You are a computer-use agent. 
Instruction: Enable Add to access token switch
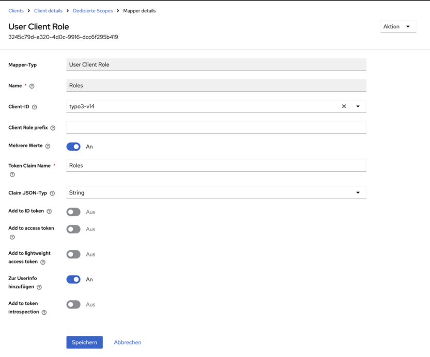coord(73,229)
